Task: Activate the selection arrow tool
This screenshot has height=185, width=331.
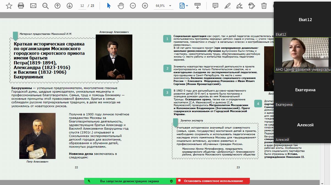Action: 109,6
